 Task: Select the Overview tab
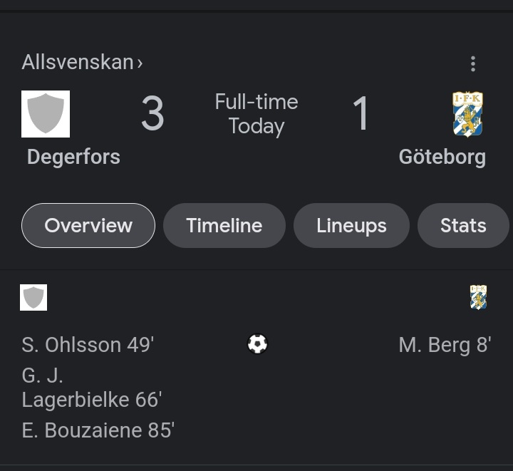[88, 225]
